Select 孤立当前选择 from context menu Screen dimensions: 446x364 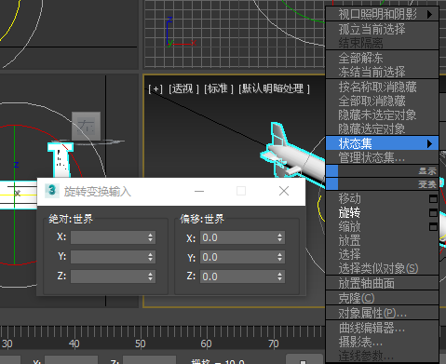point(382,29)
